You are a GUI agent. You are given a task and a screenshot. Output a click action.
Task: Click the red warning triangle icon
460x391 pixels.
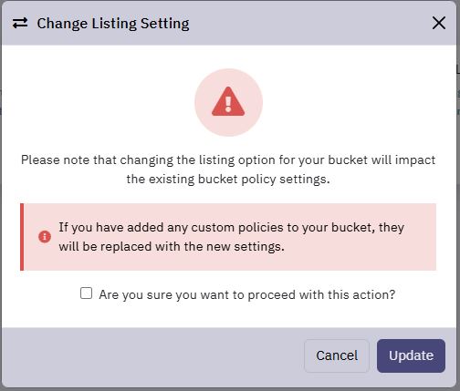pyautogui.click(x=228, y=101)
